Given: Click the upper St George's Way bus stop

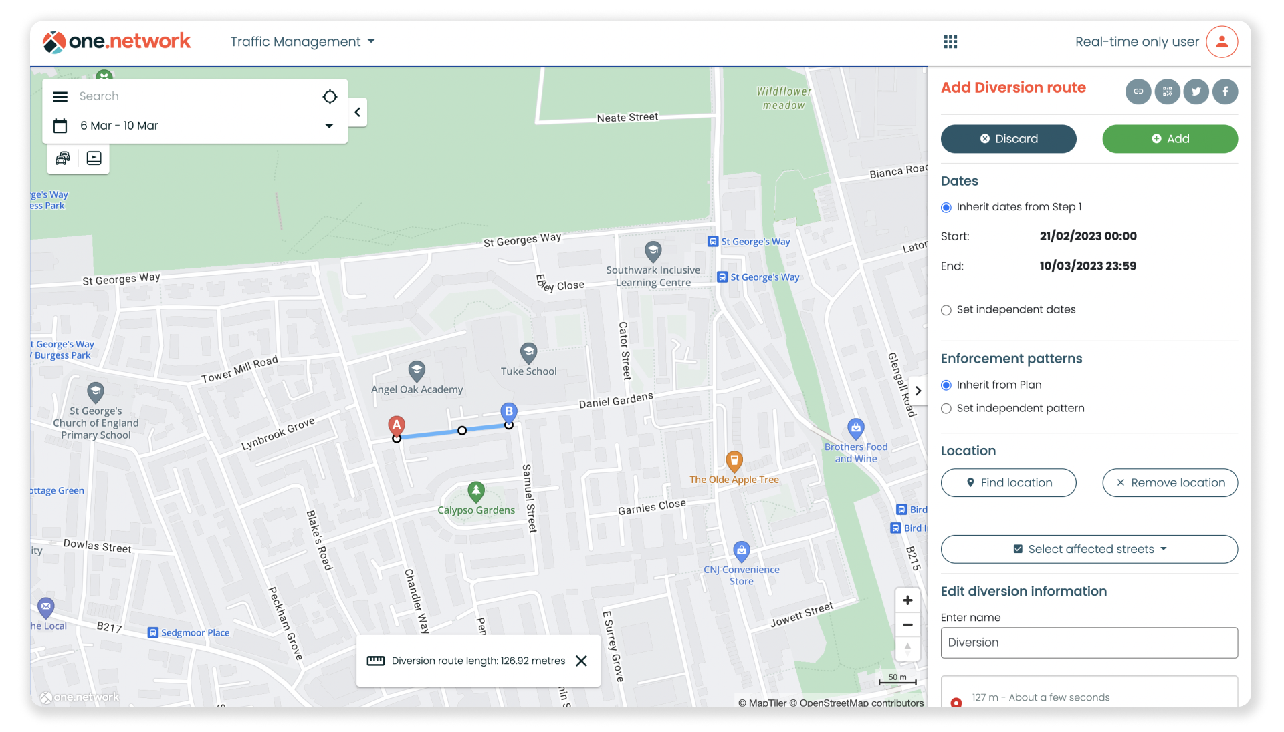Looking at the screenshot, I should pyautogui.click(x=713, y=242).
